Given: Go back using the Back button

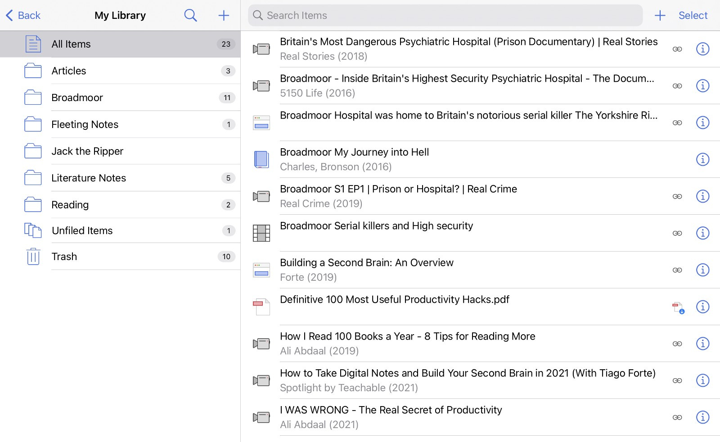Looking at the screenshot, I should coord(23,15).
